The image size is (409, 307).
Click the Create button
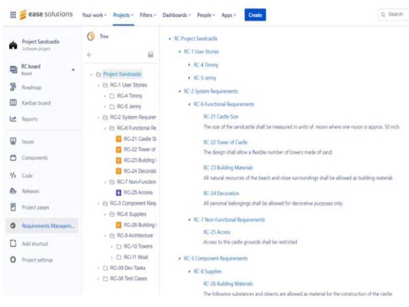[255, 15]
